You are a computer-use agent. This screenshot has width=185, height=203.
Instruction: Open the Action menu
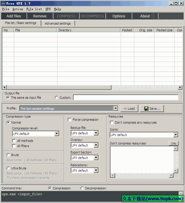click(x=18, y=9)
